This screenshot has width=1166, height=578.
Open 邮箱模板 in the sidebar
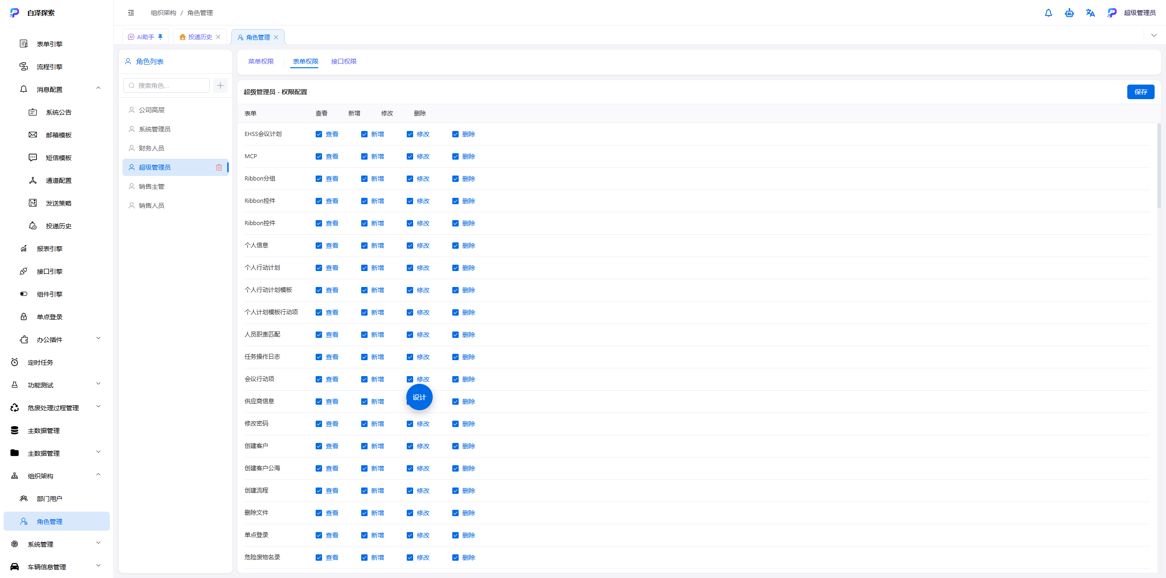(56, 135)
